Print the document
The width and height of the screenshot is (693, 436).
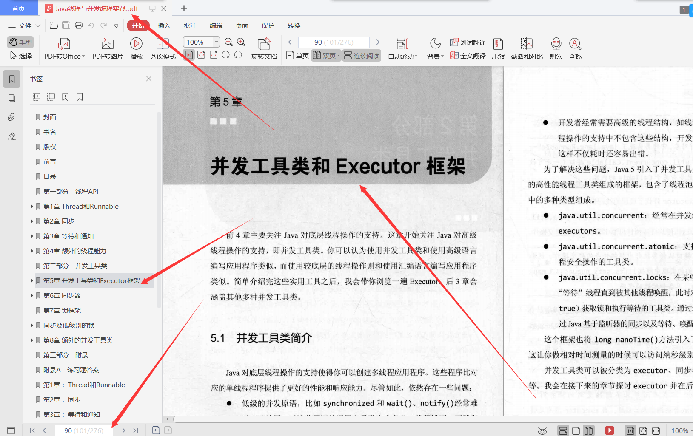click(79, 25)
